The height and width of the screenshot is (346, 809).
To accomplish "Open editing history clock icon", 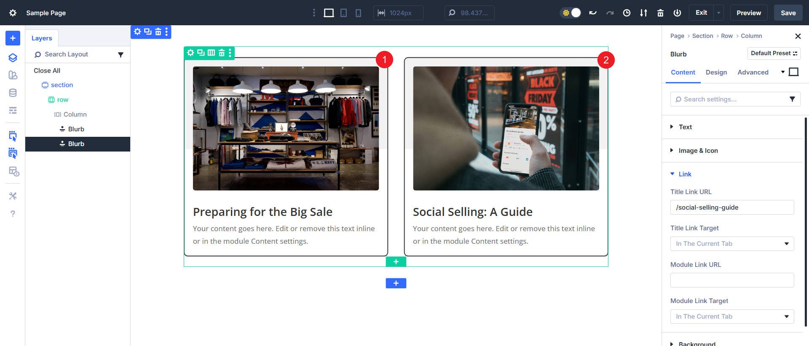I will (x=627, y=13).
